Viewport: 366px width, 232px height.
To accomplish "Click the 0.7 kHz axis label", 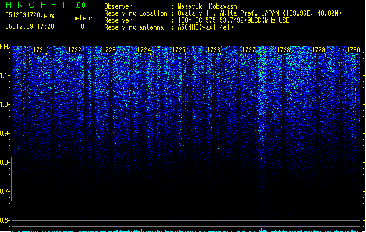I will 5,191.
